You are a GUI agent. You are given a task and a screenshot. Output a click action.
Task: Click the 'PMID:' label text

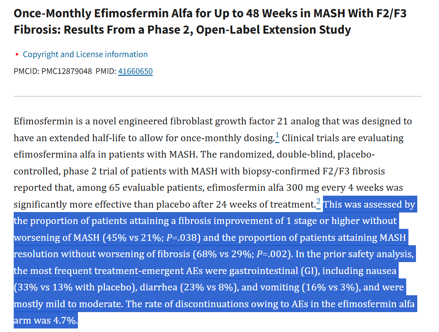pos(106,71)
